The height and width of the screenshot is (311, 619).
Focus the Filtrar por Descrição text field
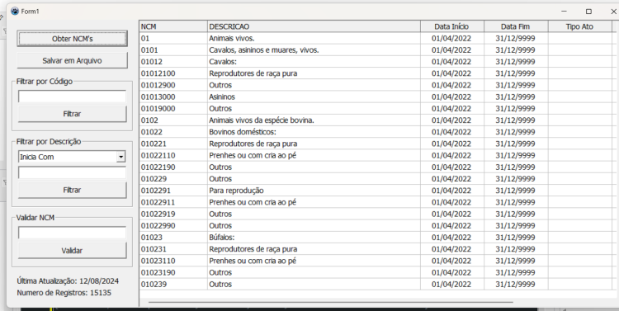(73, 172)
